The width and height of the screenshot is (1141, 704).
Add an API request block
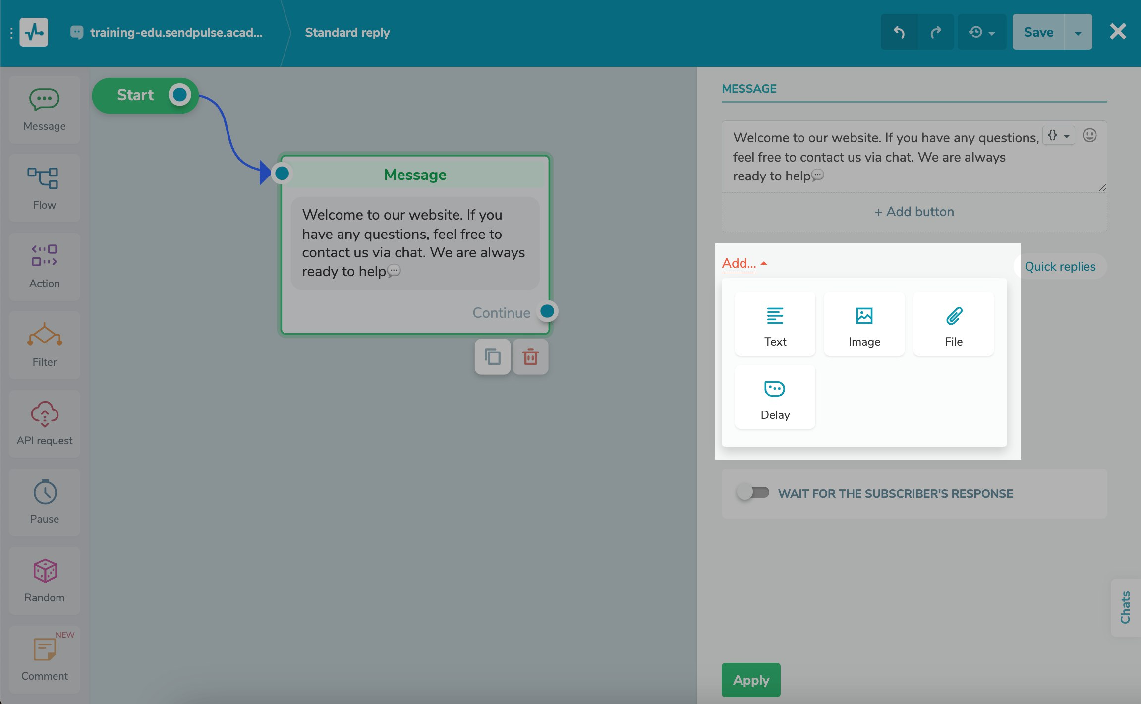point(44,423)
